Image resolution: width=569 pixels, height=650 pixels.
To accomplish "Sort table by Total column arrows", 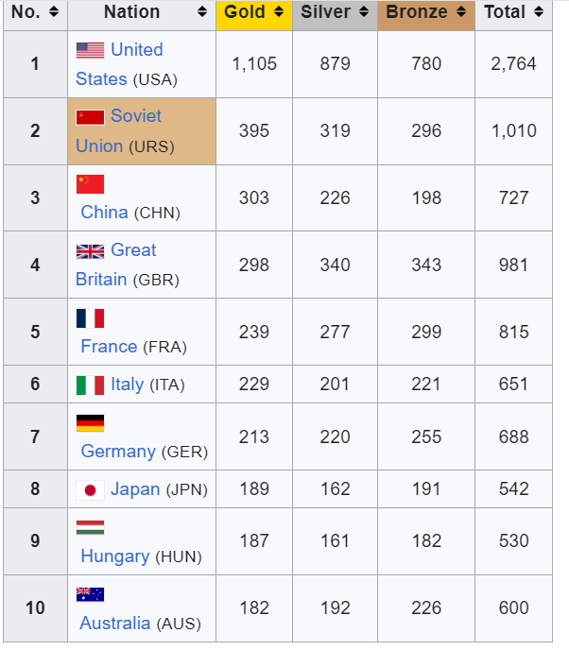I will coord(539,11).
